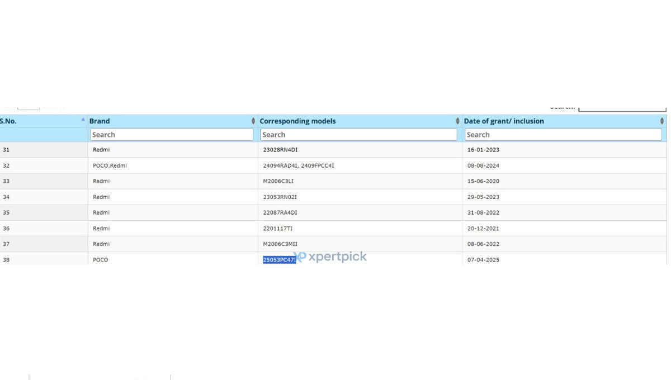This screenshot has width=671, height=380.
Task: Select model cell 24094RAD4I, 2409FPCC4I
Action: (299, 165)
